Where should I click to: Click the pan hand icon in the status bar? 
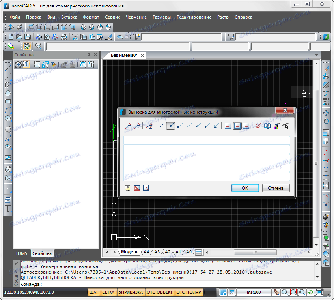(x=276, y=292)
